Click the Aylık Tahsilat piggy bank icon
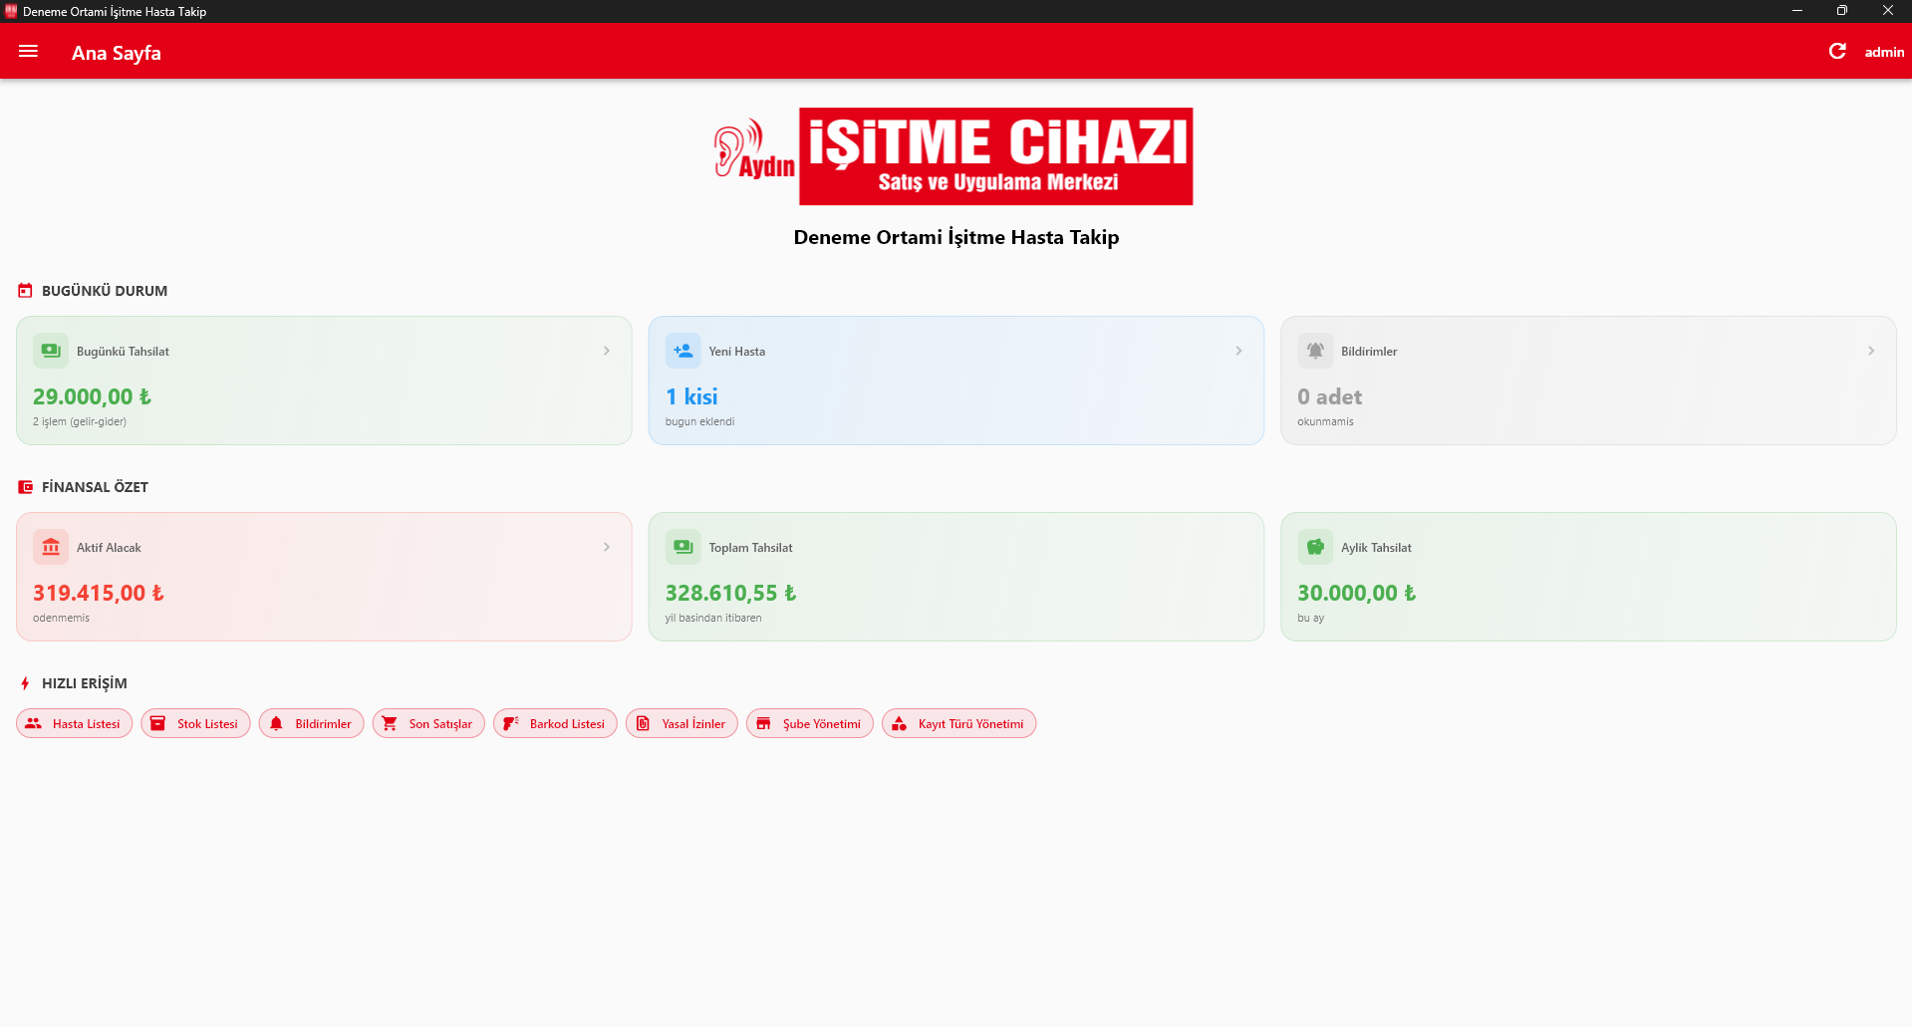Image resolution: width=1912 pixels, height=1027 pixels. (1315, 547)
